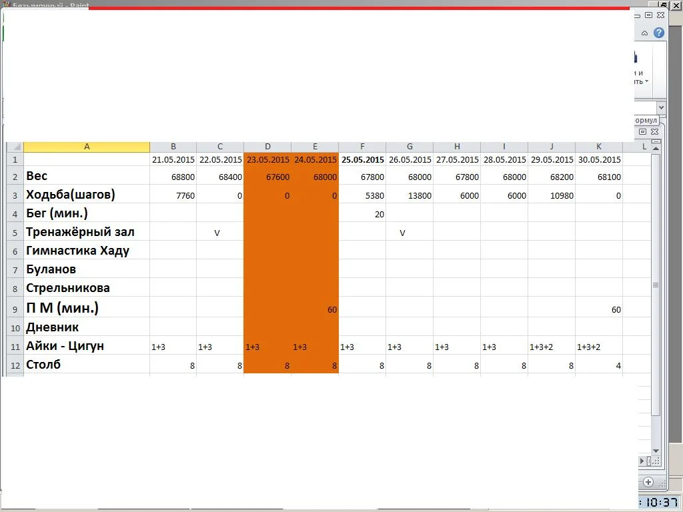Click bold date cell 25.05.2015
The height and width of the screenshot is (512, 683).
pyautogui.click(x=362, y=160)
